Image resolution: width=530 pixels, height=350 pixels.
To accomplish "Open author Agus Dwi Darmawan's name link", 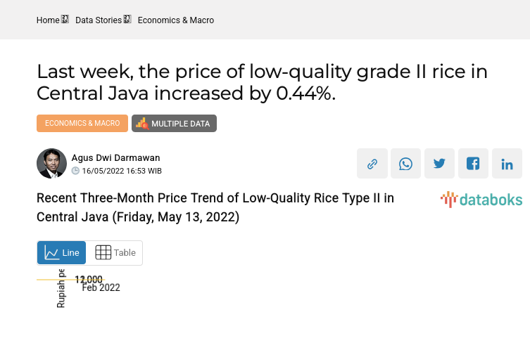I will pos(116,158).
